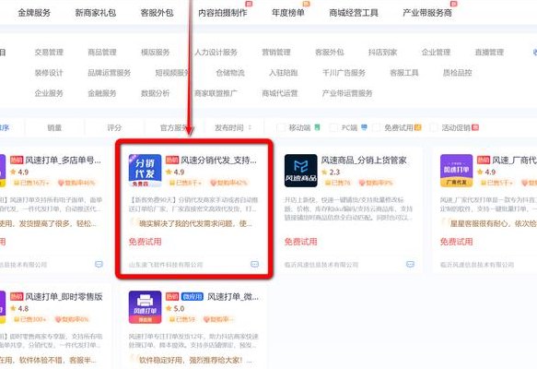537x369 pixels.
Task: Select 品牌运营服务 category
Action: click(x=110, y=73)
